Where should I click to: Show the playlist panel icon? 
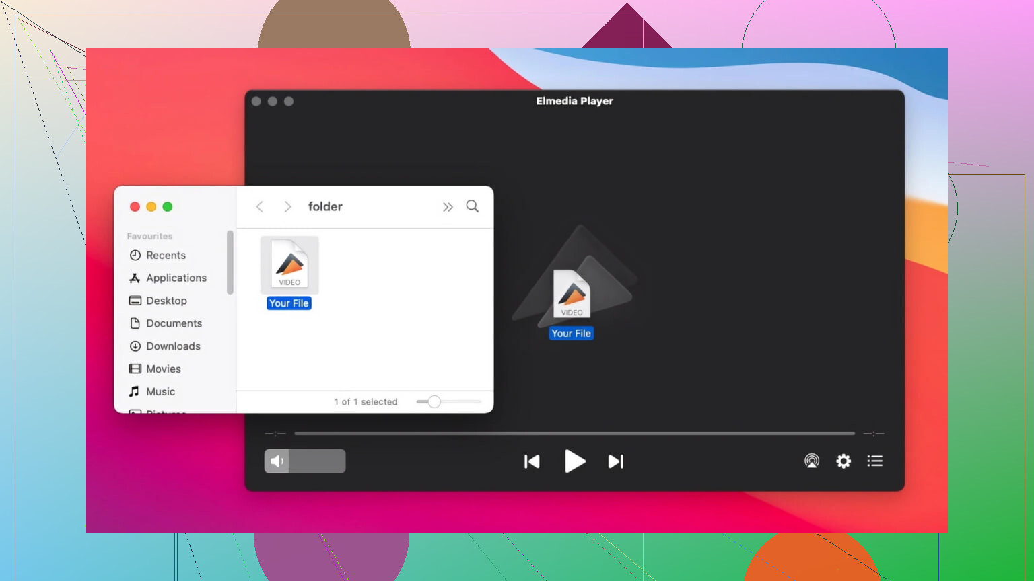tap(874, 461)
